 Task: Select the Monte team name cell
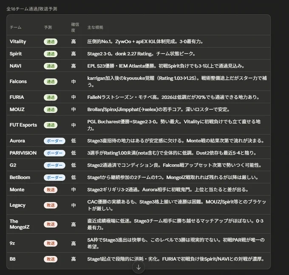click(x=17, y=189)
